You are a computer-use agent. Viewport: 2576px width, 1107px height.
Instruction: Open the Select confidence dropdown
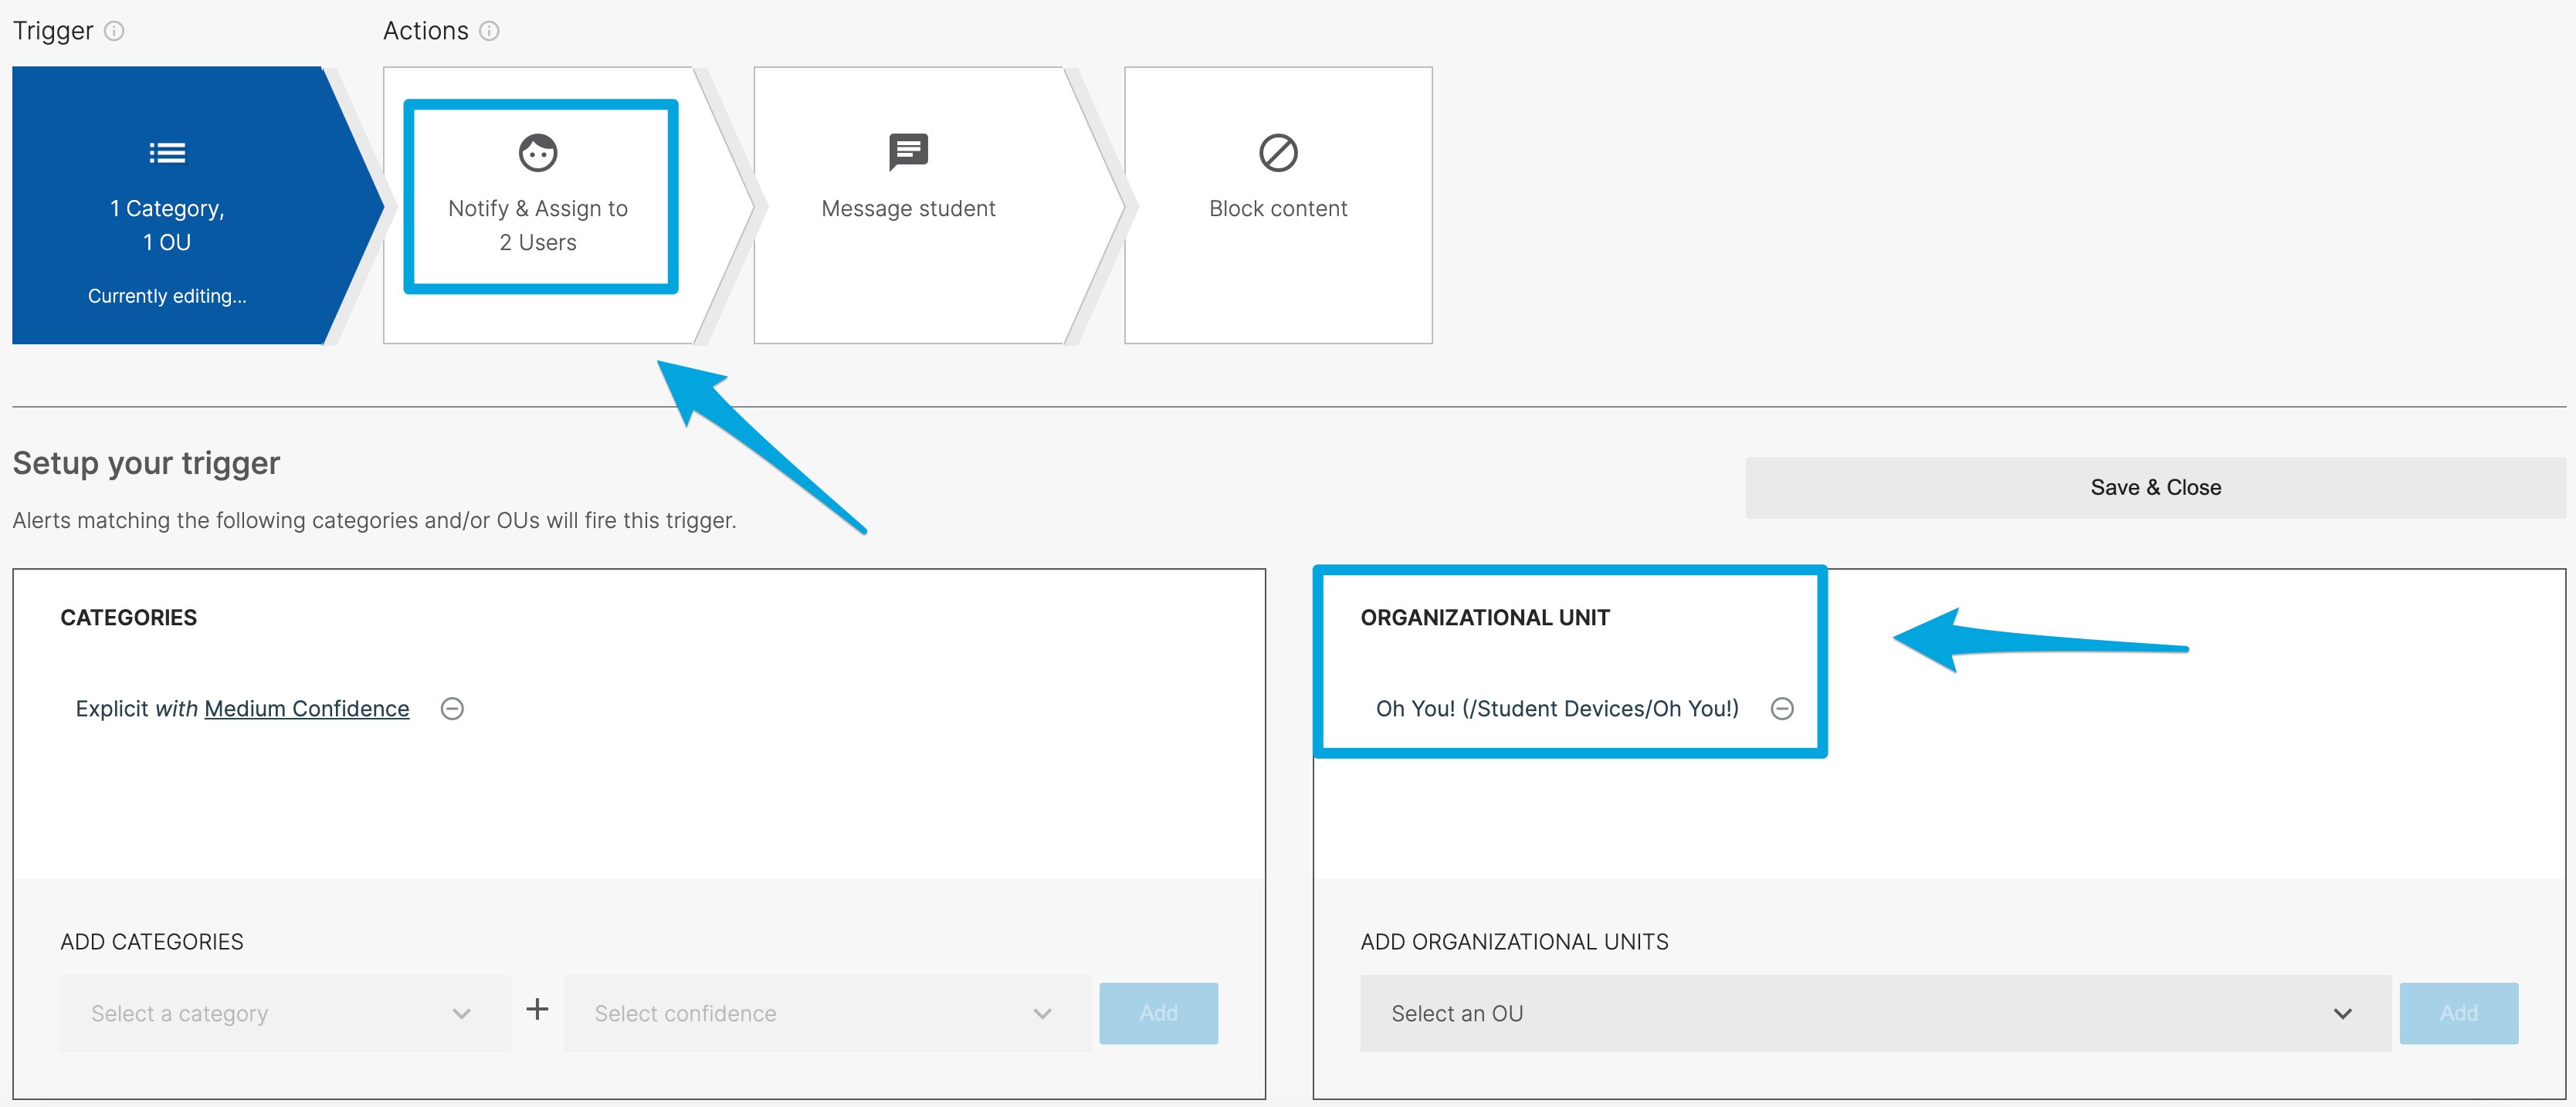[826, 1014]
